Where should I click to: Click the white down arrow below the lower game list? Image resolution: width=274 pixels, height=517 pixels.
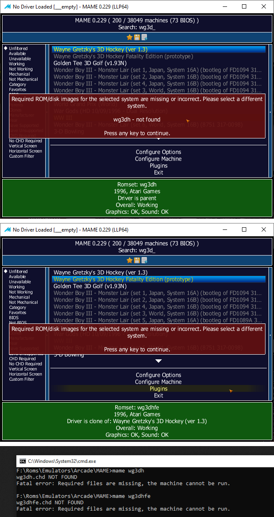coord(158,361)
